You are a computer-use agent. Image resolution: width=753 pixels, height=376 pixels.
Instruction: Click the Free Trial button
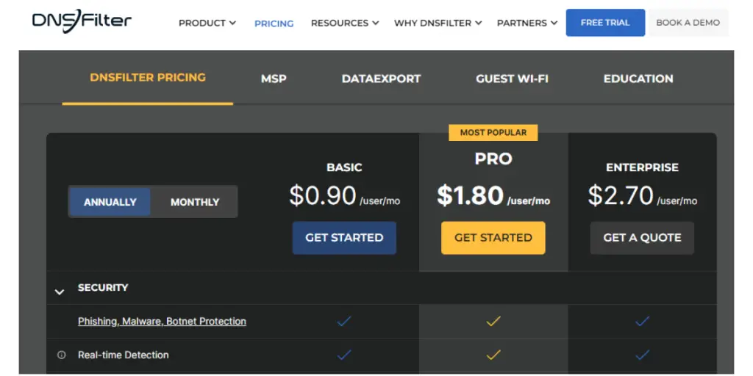tap(605, 23)
